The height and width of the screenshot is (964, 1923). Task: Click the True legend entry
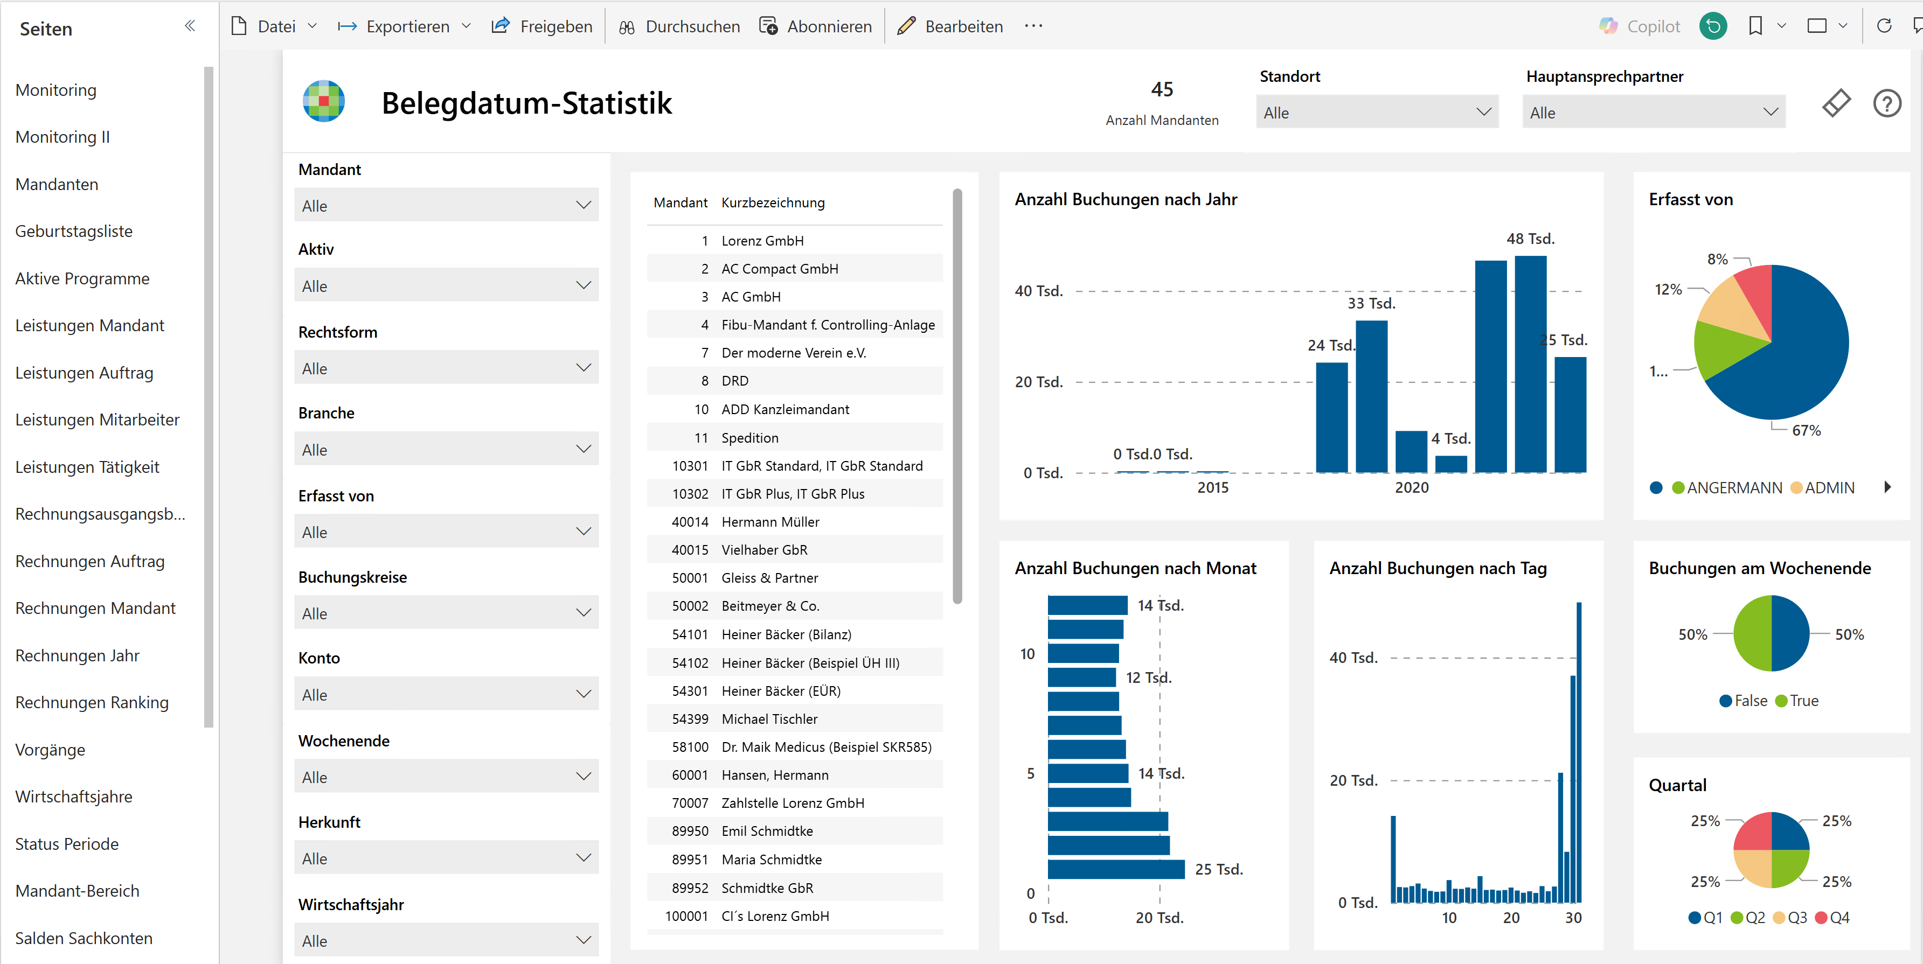(1797, 701)
